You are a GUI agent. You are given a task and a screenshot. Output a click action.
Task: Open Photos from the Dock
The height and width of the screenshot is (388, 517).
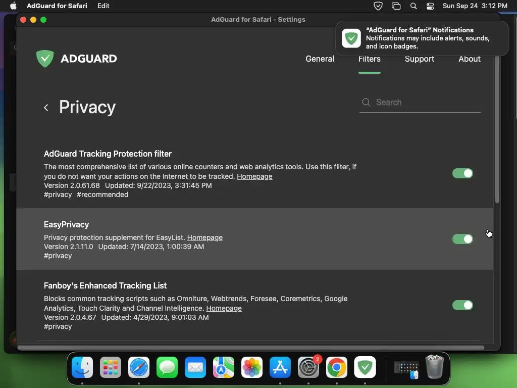click(252, 367)
